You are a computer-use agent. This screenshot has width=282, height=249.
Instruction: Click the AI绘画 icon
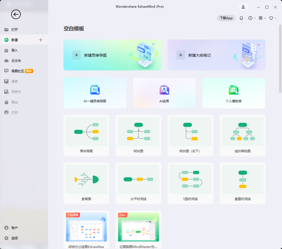[x=164, y=90]
